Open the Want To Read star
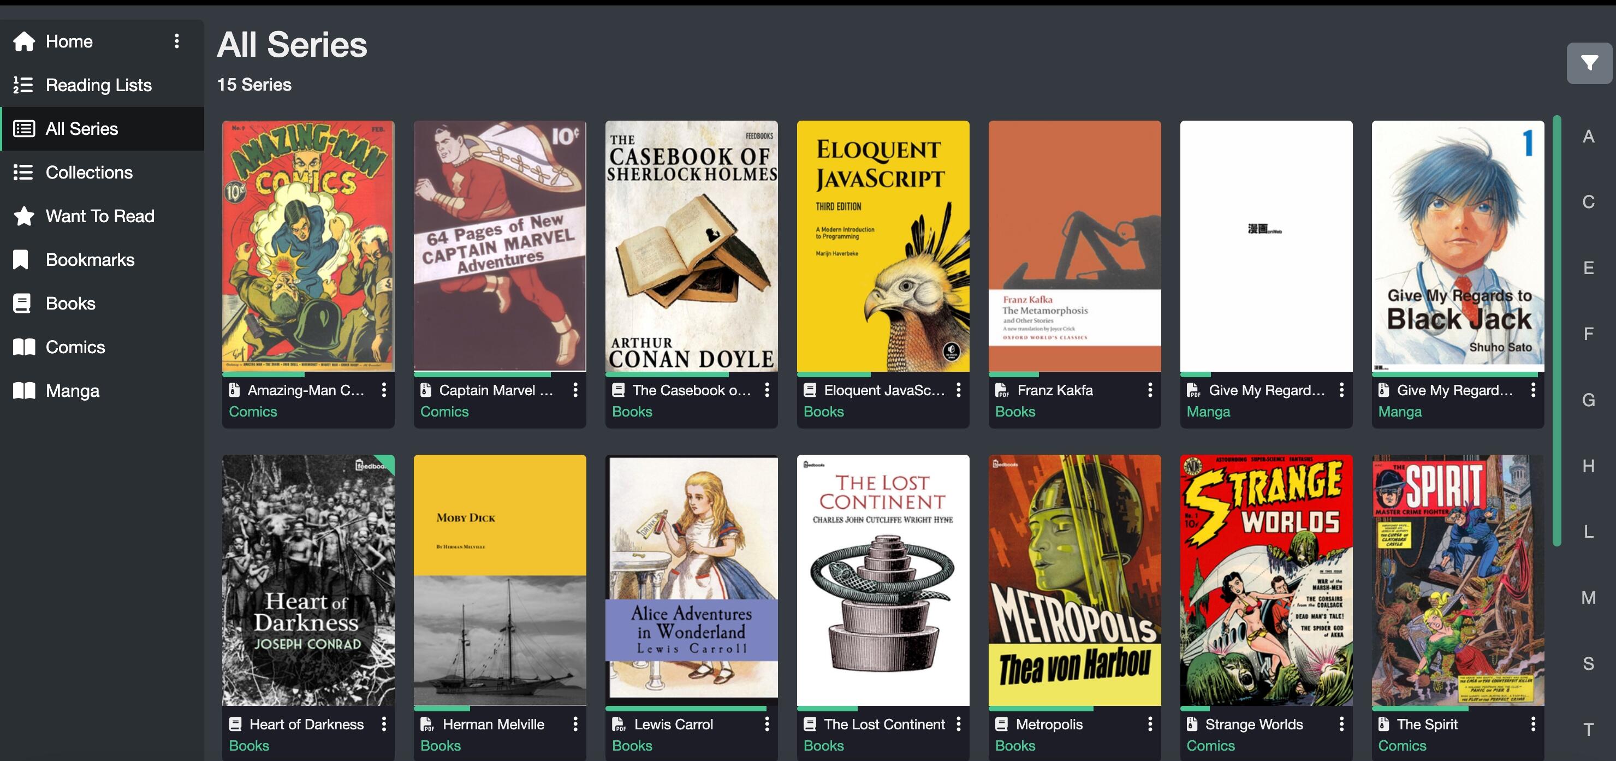The height and width of the screenshot is (761, 1616). pyautogui.click(x=24, y=216)
